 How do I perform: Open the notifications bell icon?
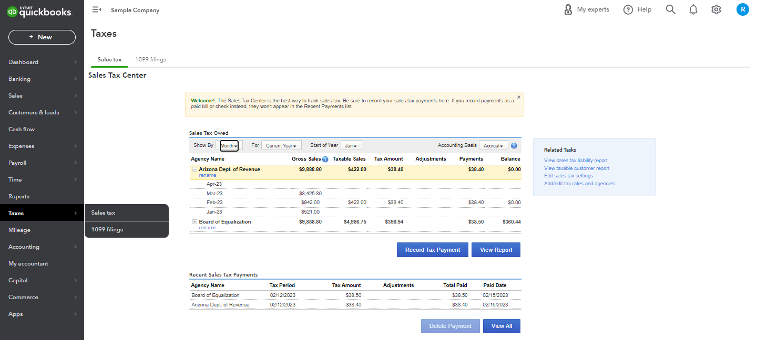pyautogui.click(x=693, y=9)
